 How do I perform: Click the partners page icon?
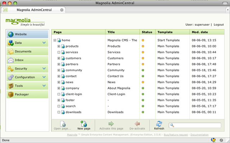point(63,64)
